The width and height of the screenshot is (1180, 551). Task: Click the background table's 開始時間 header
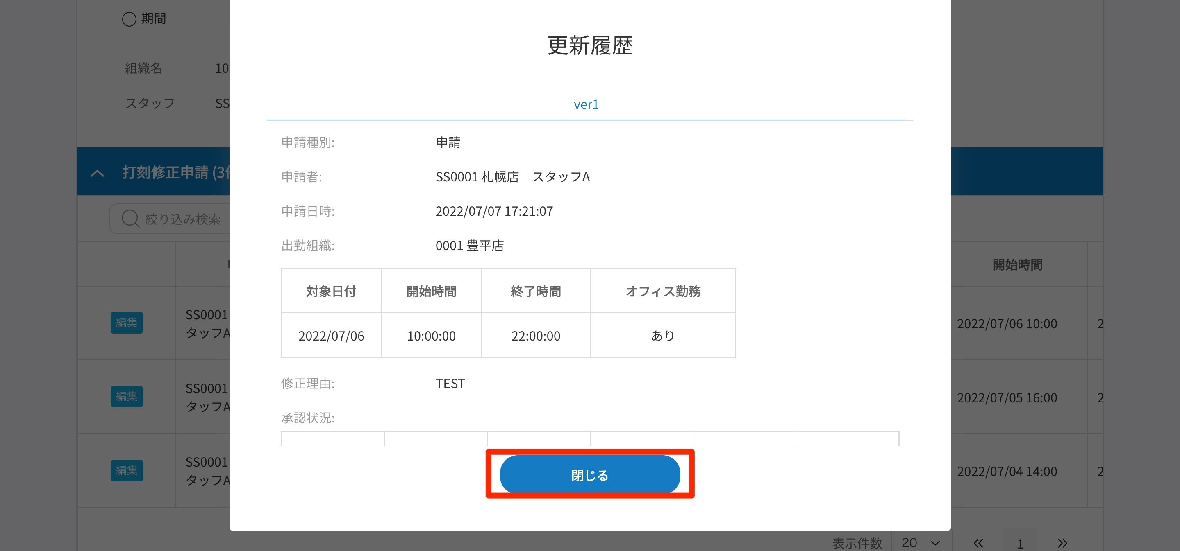[x=1017, y=264]
